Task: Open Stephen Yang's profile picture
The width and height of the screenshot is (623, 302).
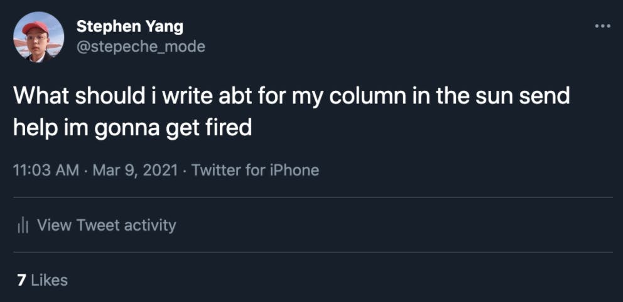Action: tap(38, 37)
